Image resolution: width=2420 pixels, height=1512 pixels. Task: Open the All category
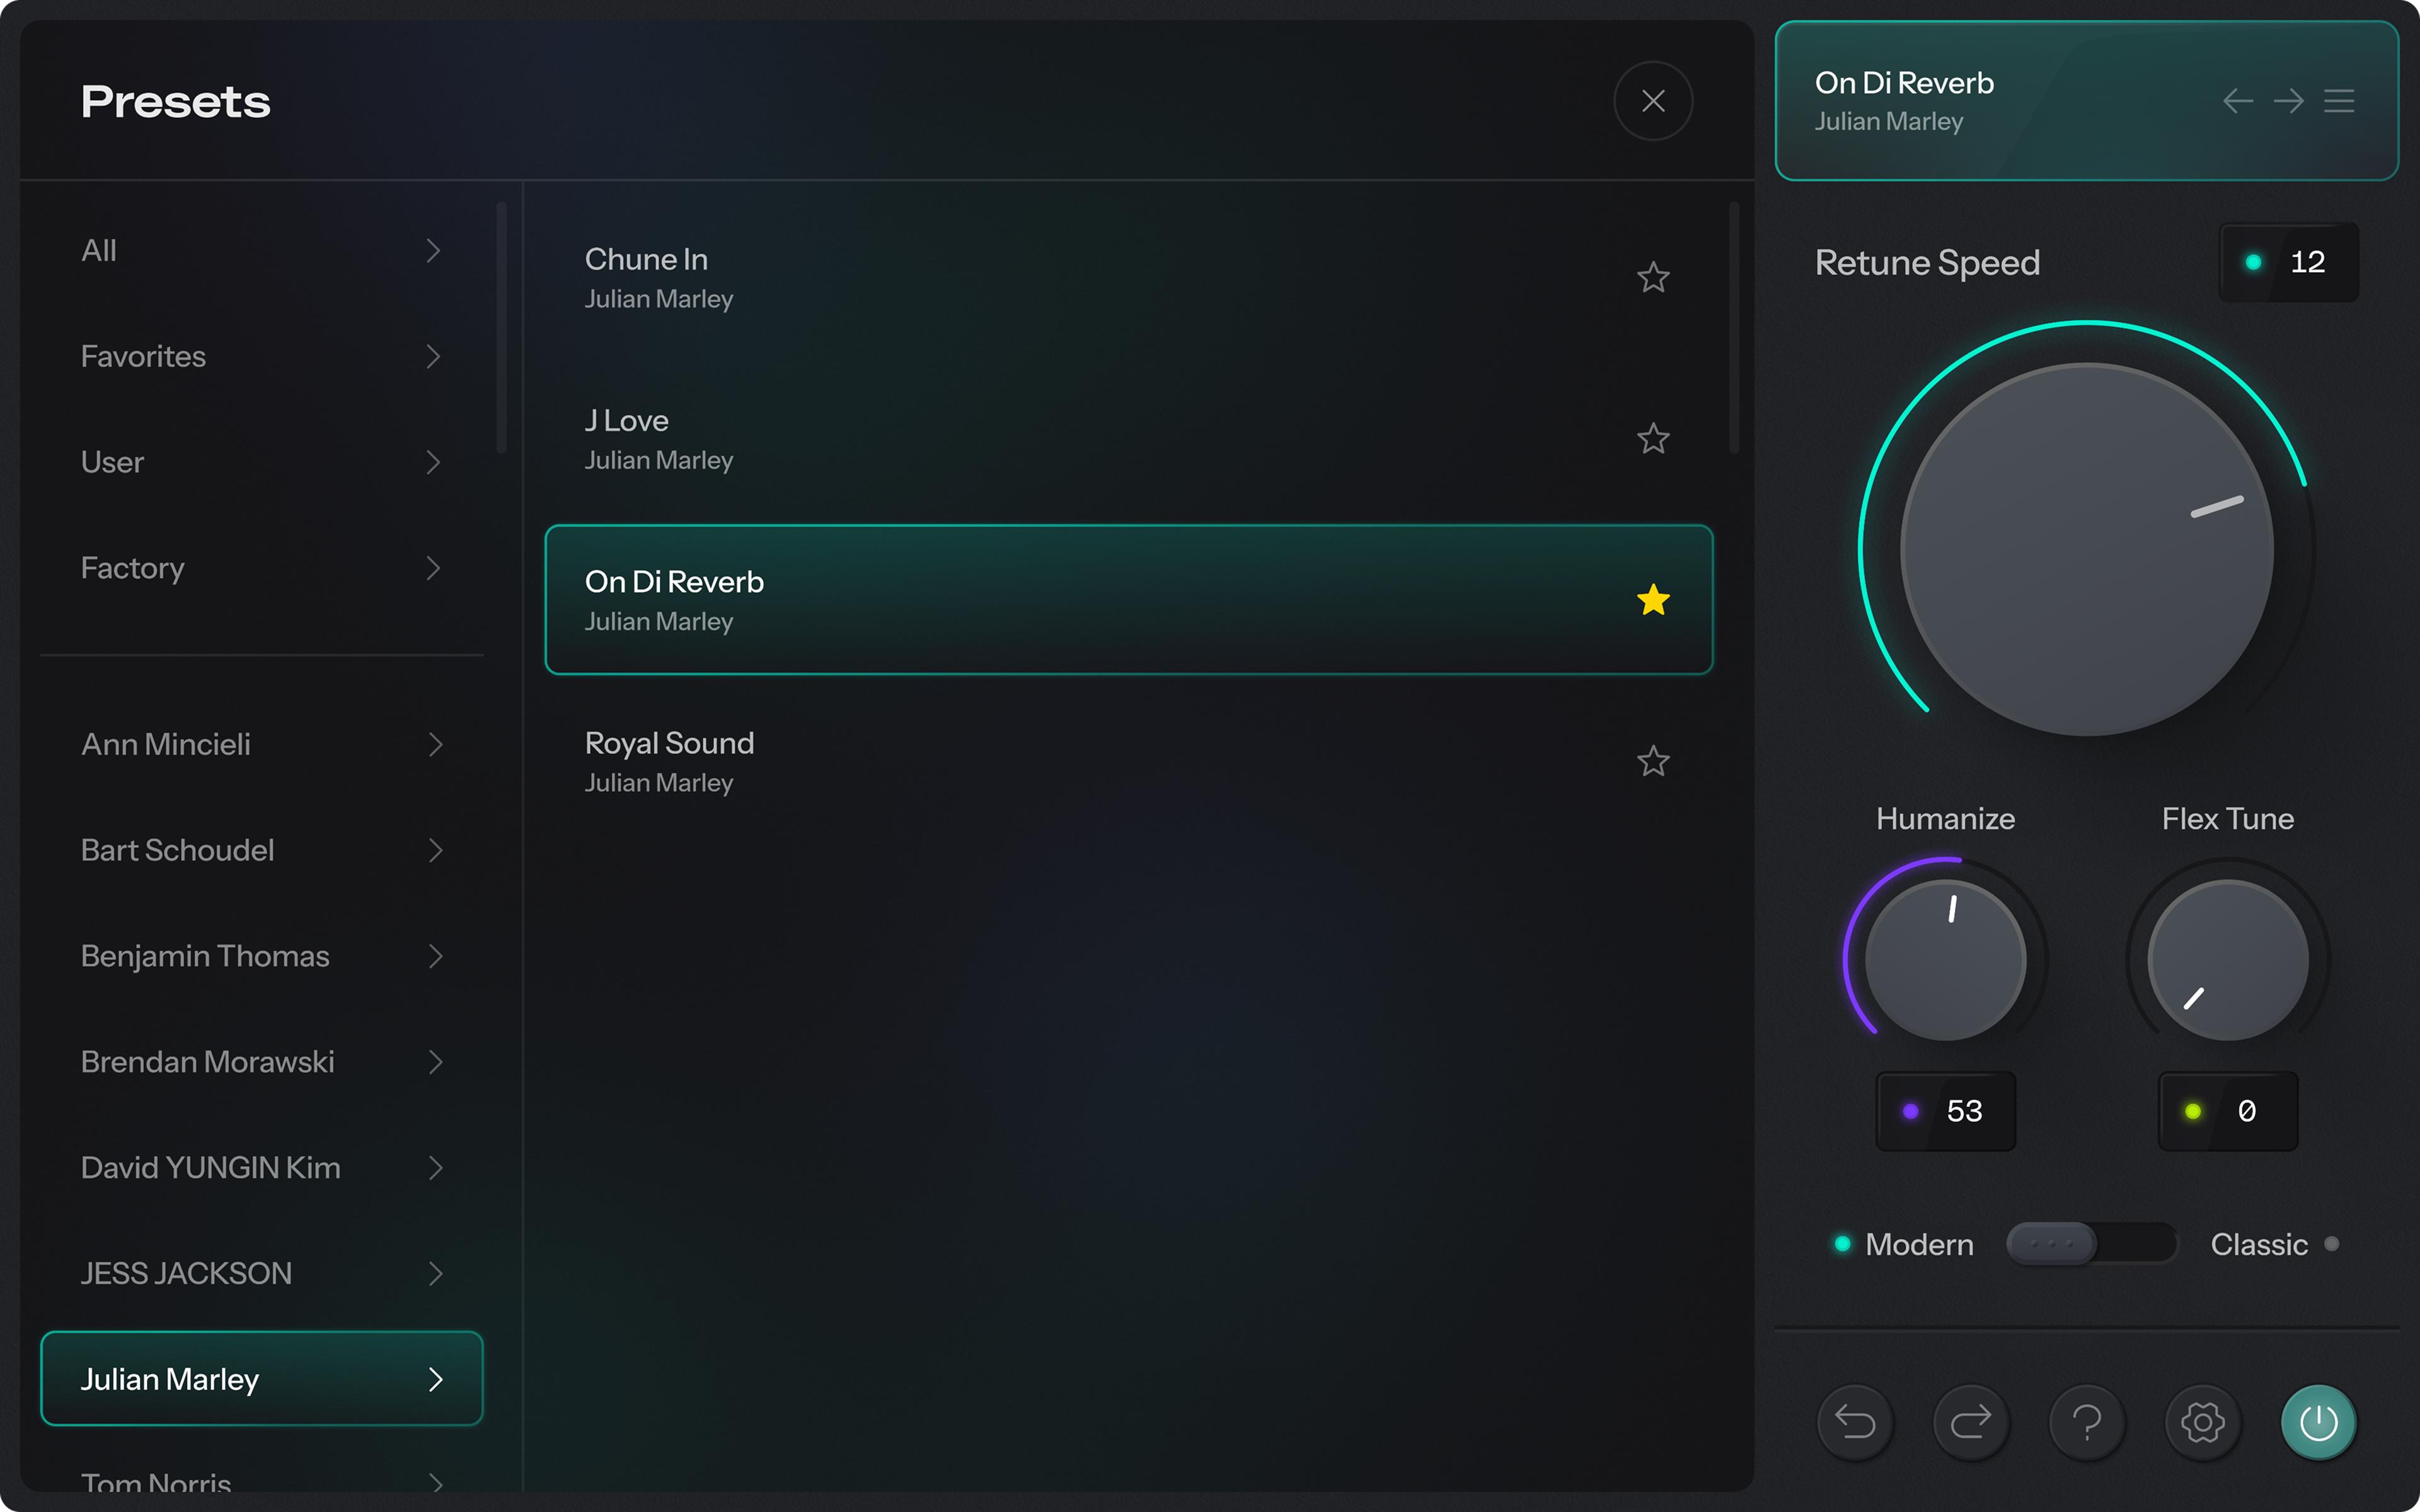pyautogui.click(x=262, y=250)
